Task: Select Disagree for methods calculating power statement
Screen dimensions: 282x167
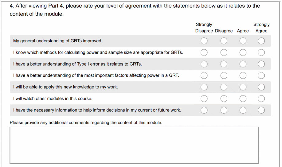Action: (224, 53)
